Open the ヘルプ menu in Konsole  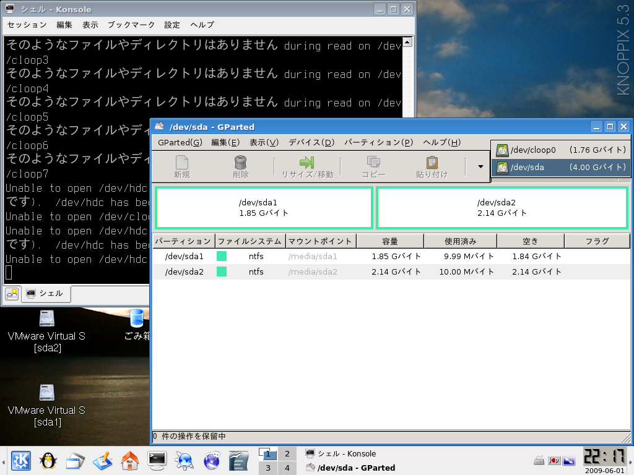[202, 25]
